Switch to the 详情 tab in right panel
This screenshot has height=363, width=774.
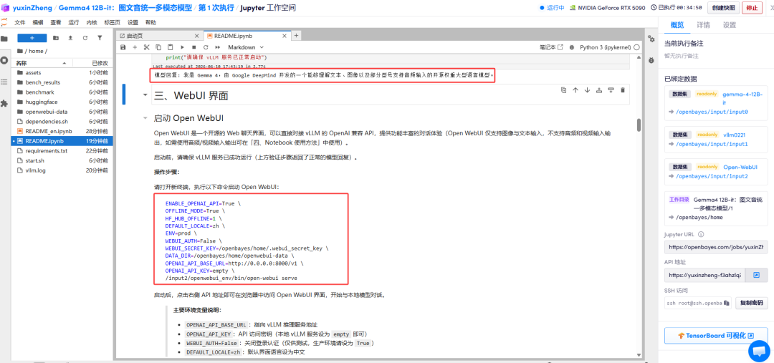click(704, 25)
